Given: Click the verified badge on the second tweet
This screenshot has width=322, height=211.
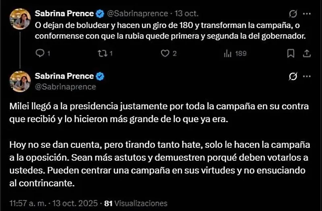Looking at the screenshot, I should click(100, 76).
